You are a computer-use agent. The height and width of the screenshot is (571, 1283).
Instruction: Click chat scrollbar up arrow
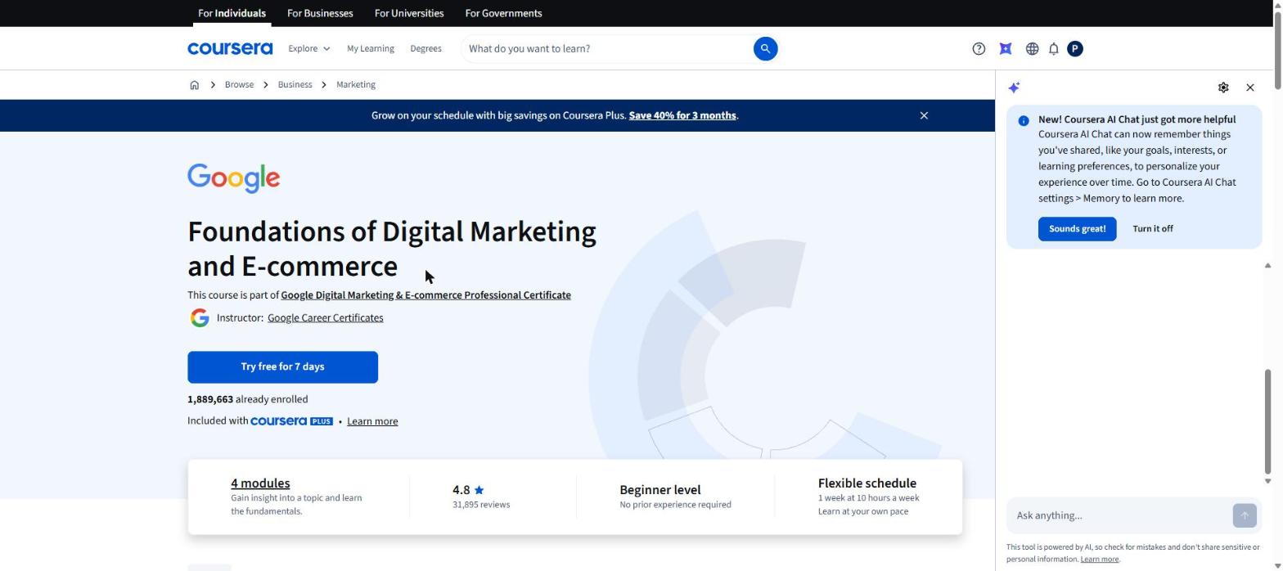1268,265
